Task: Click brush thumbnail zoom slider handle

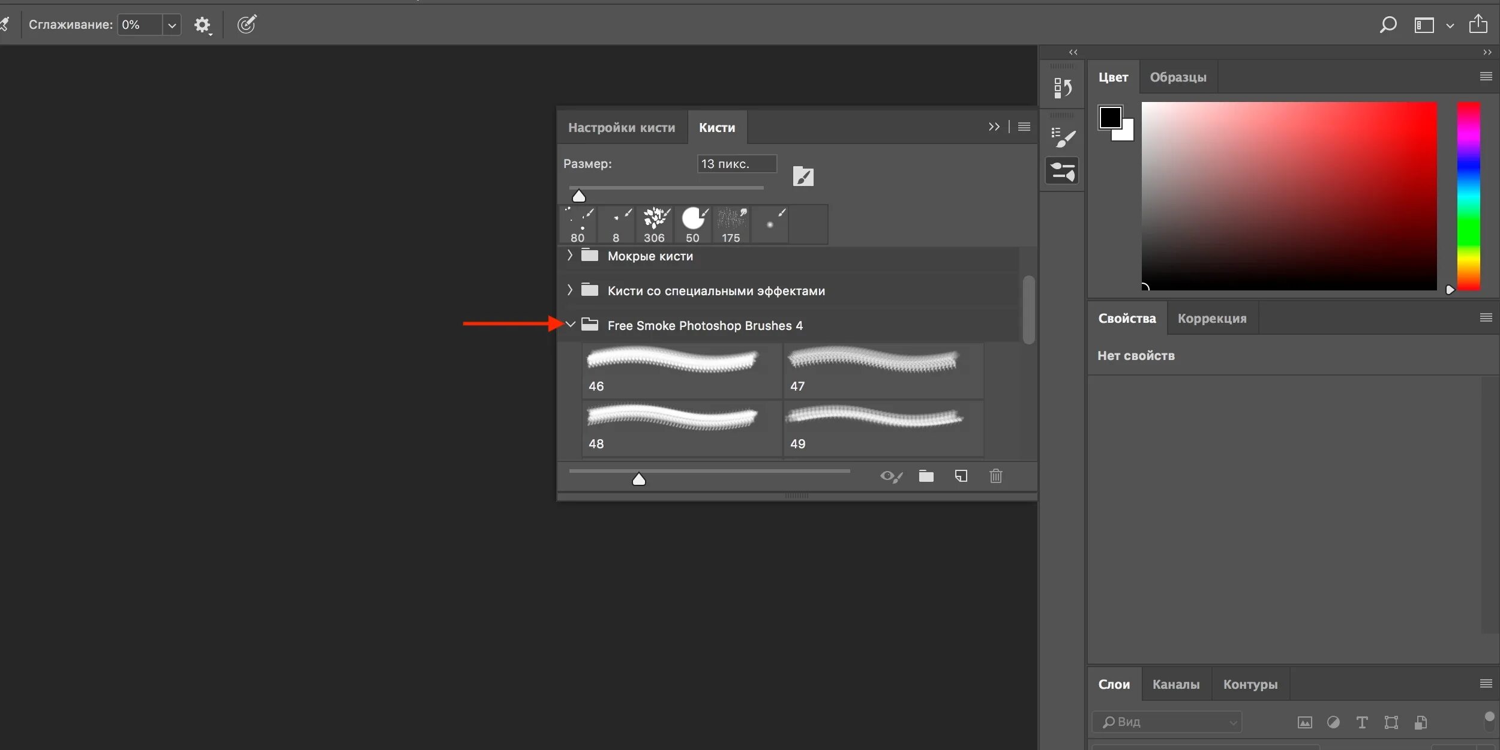Action: 639,479
